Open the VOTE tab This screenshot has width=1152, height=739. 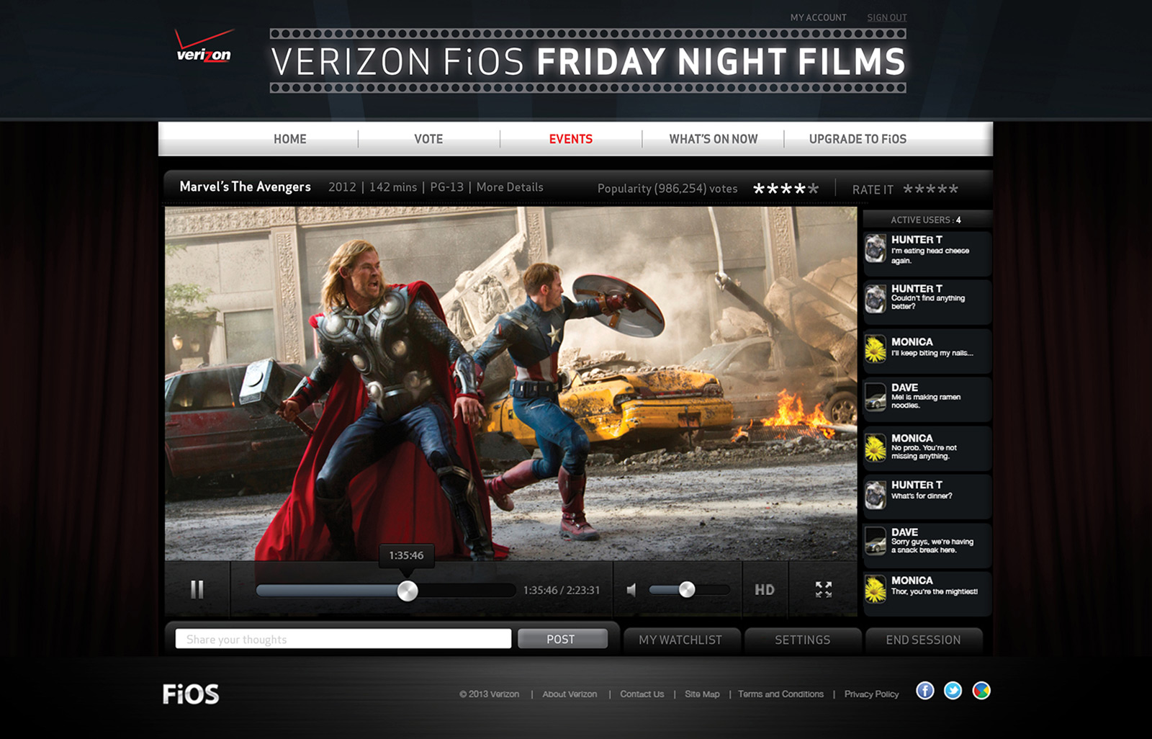coord(428,139)
